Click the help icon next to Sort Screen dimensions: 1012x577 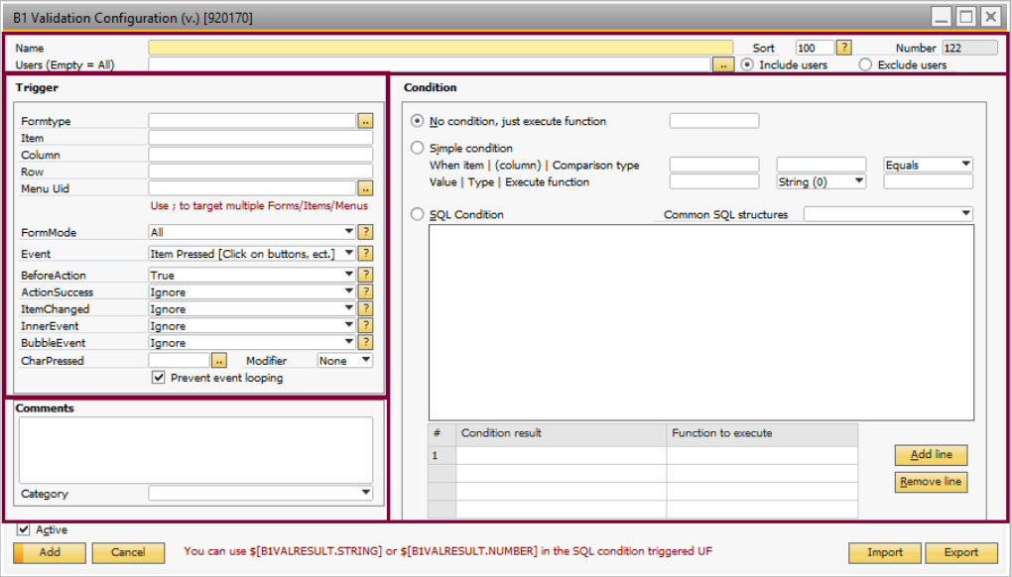(844, 48)
